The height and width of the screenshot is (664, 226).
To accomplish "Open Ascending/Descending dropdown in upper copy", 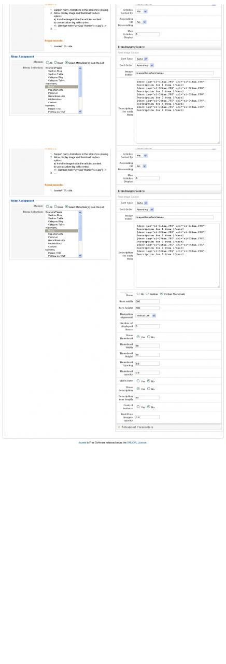I will tap(141, 22).
